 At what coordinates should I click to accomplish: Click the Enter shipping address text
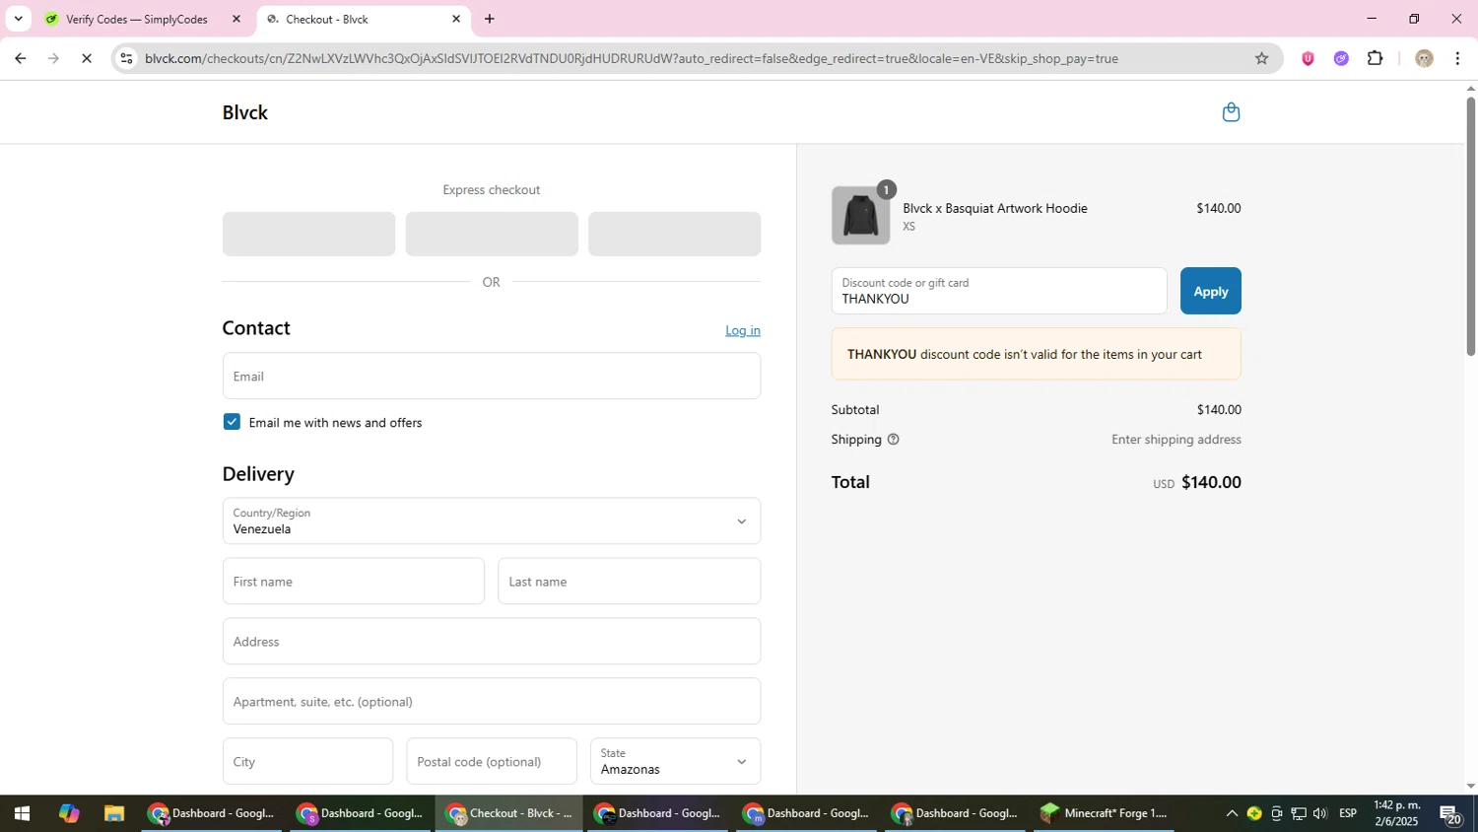tap(1176, 440)
